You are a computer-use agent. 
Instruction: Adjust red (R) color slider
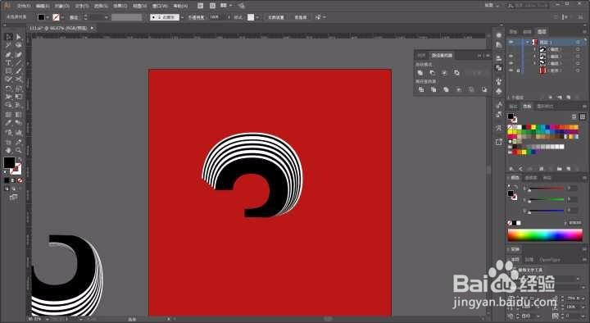coord(547,189)
